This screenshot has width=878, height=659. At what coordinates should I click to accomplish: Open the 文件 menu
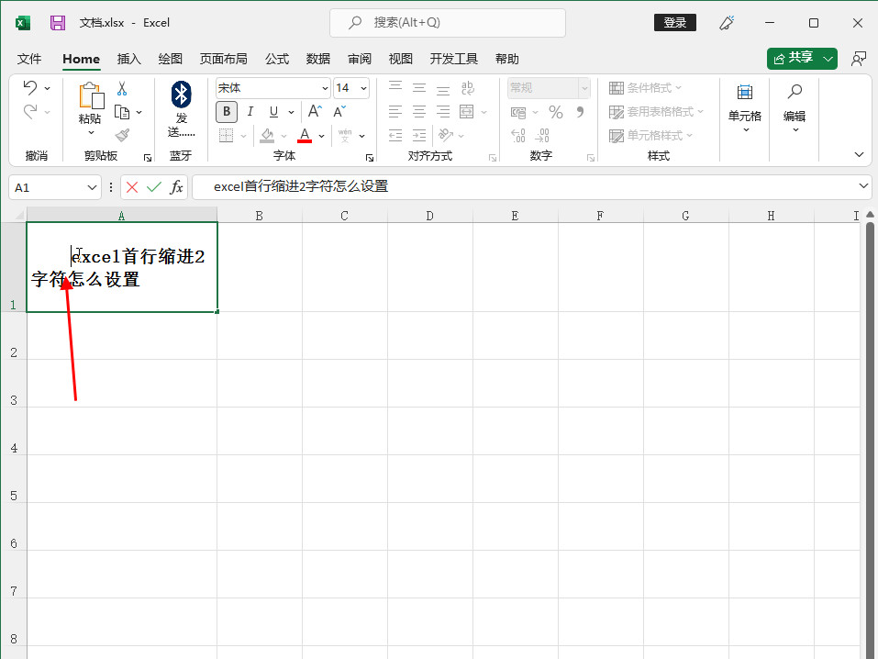(29, 59)
